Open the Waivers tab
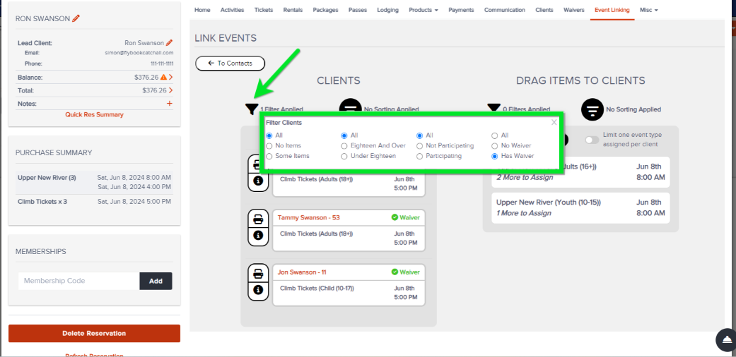This screenshot has height=357, width=736. 574,10
